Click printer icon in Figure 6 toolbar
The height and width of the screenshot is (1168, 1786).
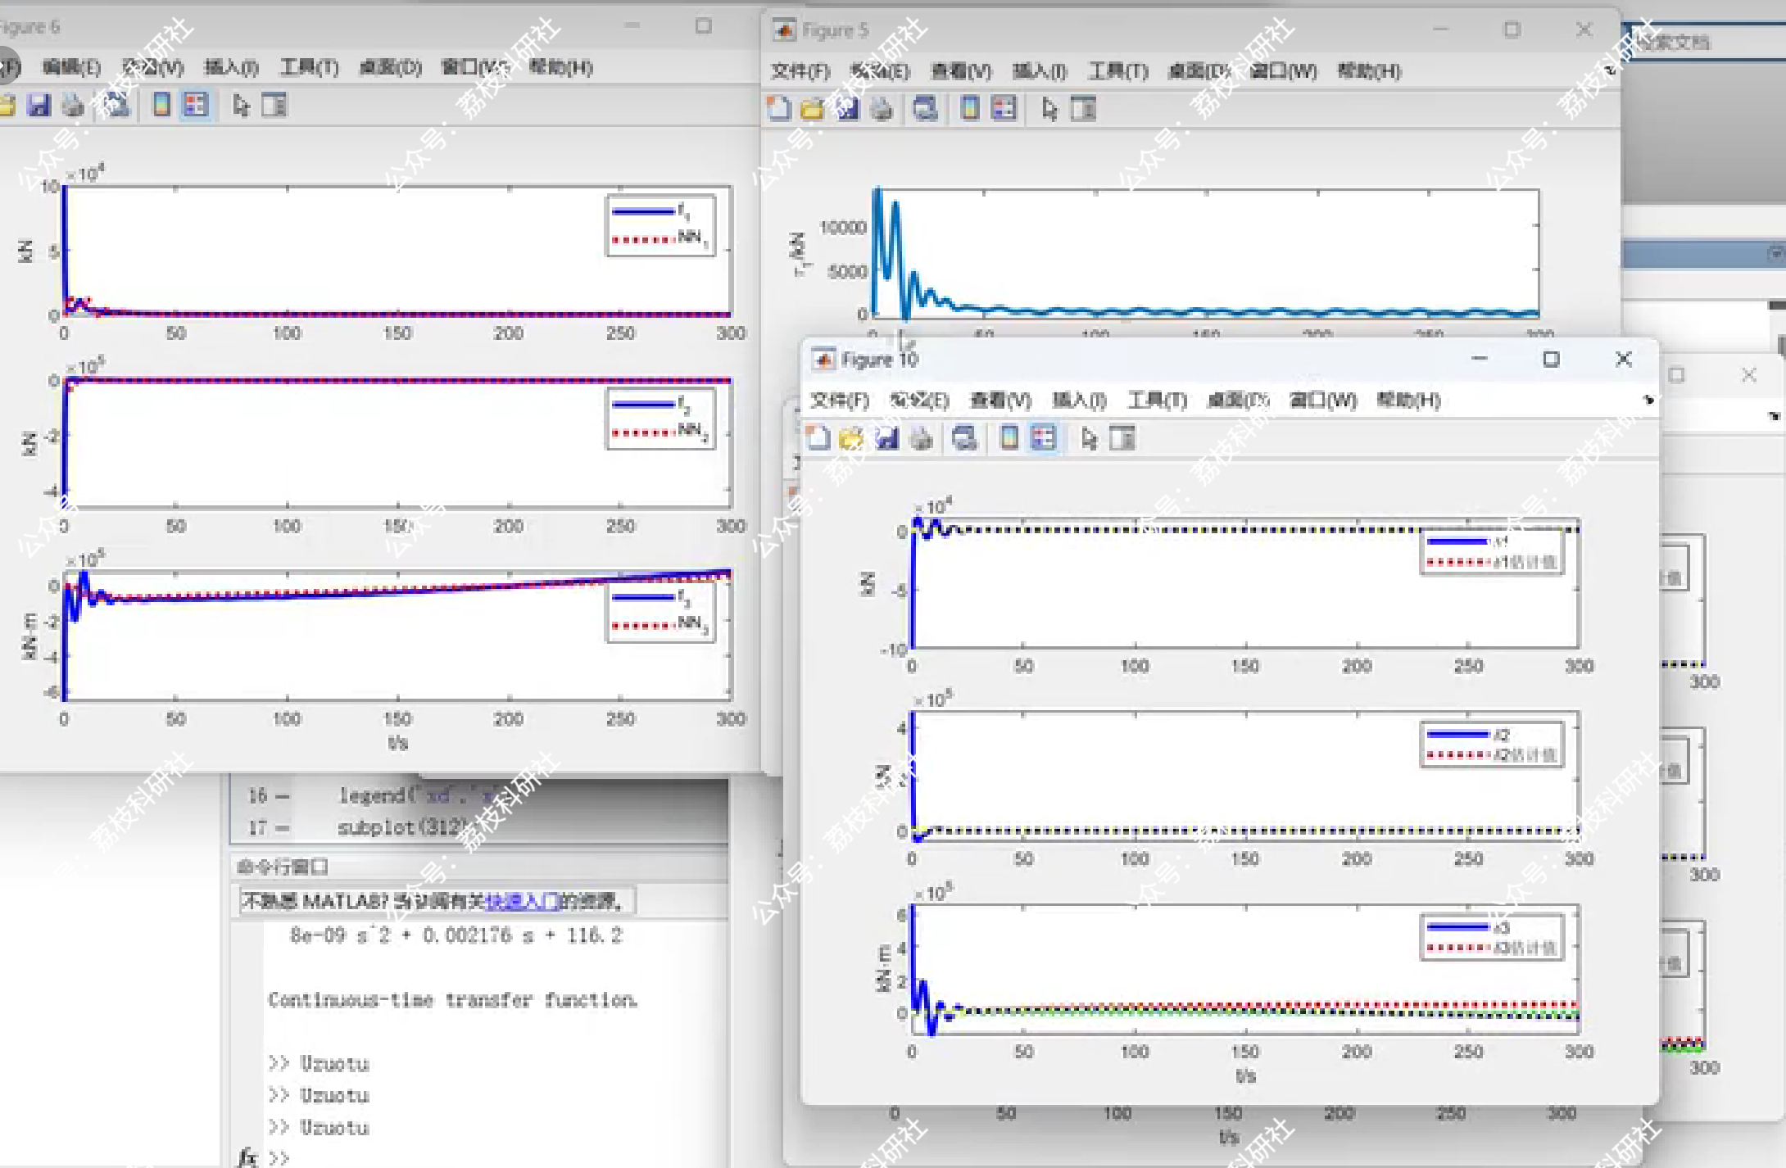(x=73, y=105)
